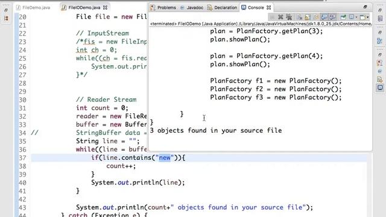
Task: Switch to the Javadoc tab
Action: (x=192, y=8)
